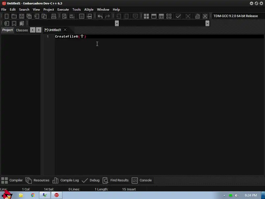The width and height of the screenshot is (265, 199).
Task: Open the Tools menu
Action: (77, 10)
